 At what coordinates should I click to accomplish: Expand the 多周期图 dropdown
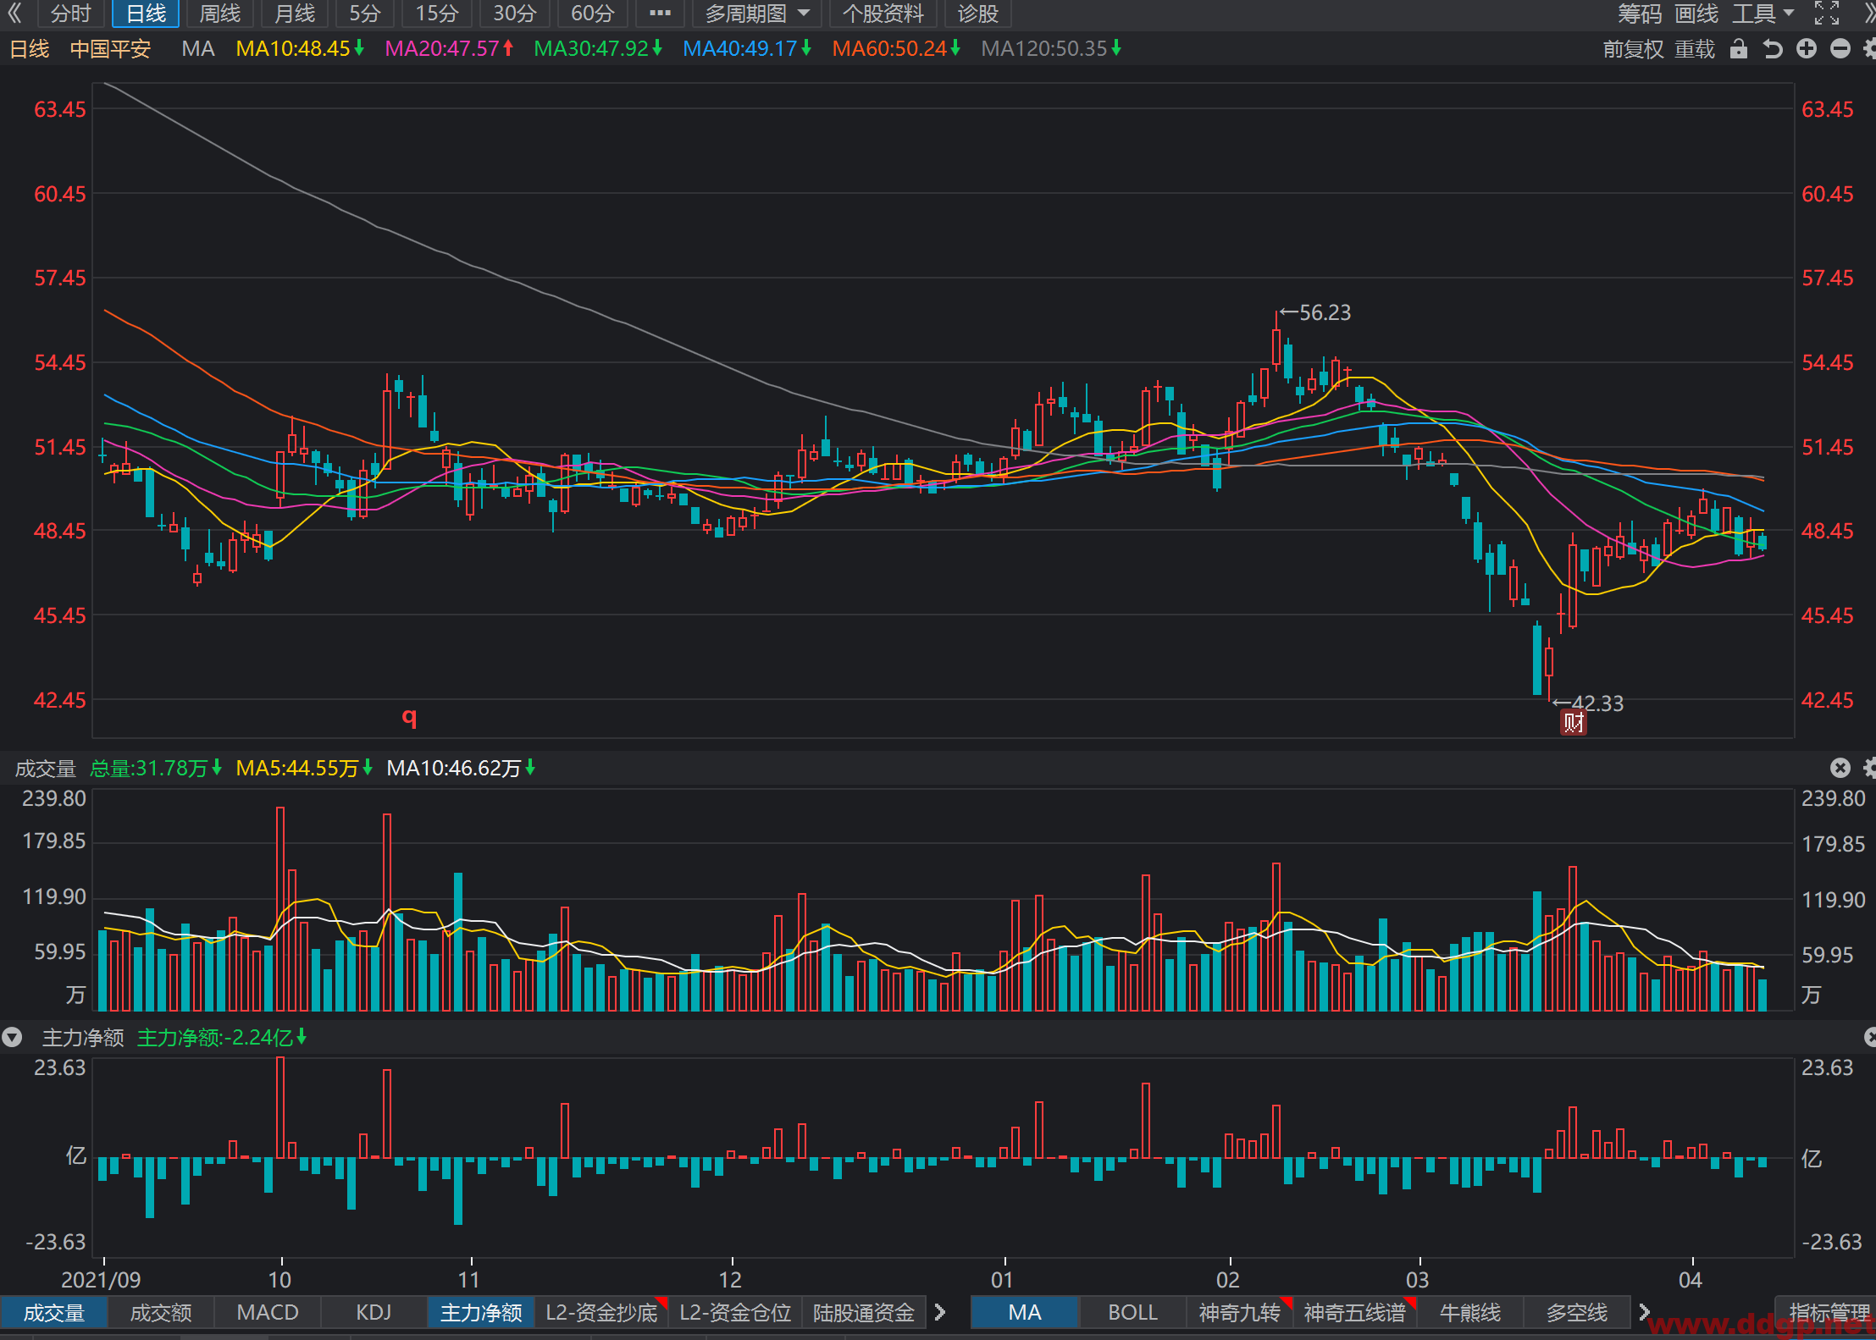pos(757,14)
